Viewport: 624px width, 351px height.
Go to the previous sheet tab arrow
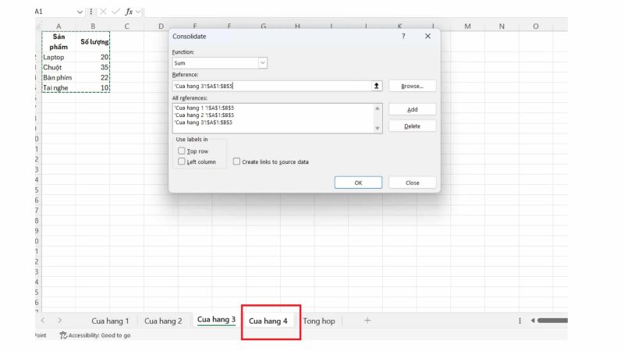[43, 321]
